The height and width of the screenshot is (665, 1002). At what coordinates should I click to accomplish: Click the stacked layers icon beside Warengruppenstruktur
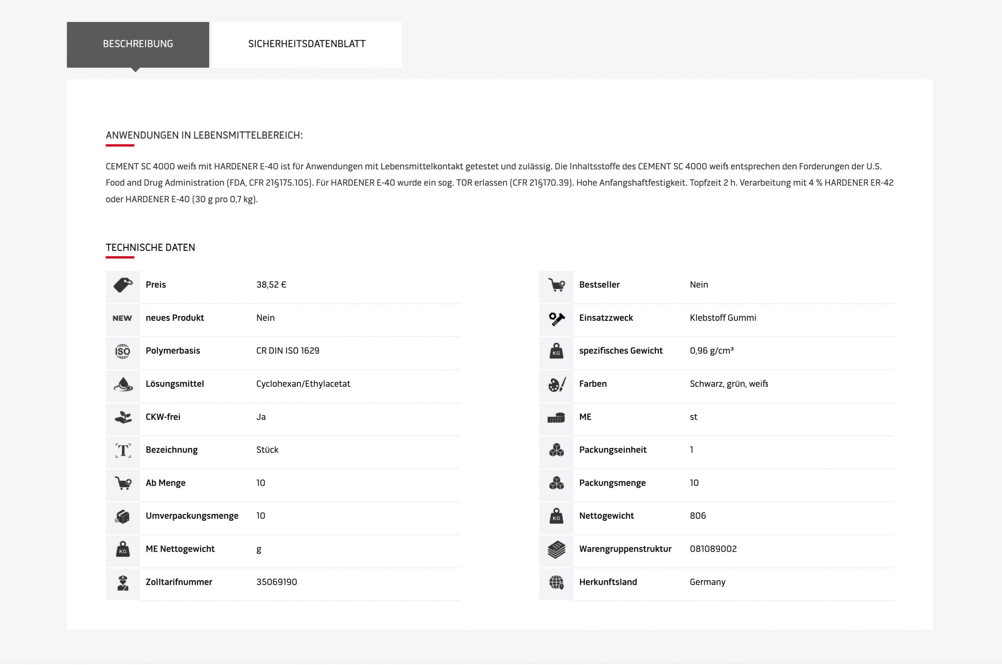(556, 550)
